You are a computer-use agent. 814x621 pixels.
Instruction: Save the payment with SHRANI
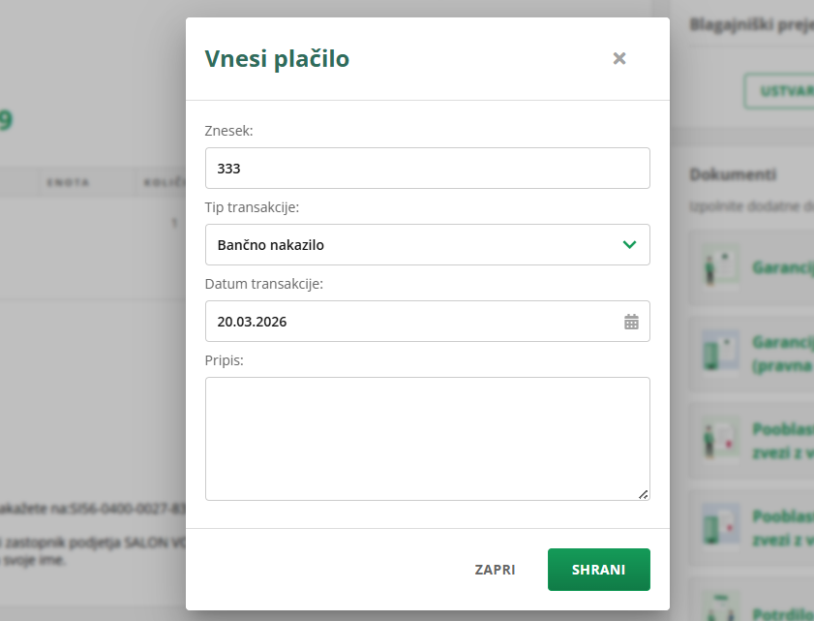pyautogui.click(x=598, y=570)
